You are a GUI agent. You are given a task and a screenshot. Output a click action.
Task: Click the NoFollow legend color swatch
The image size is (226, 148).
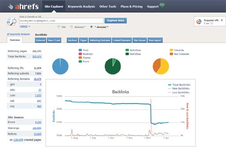coord(127,50)
